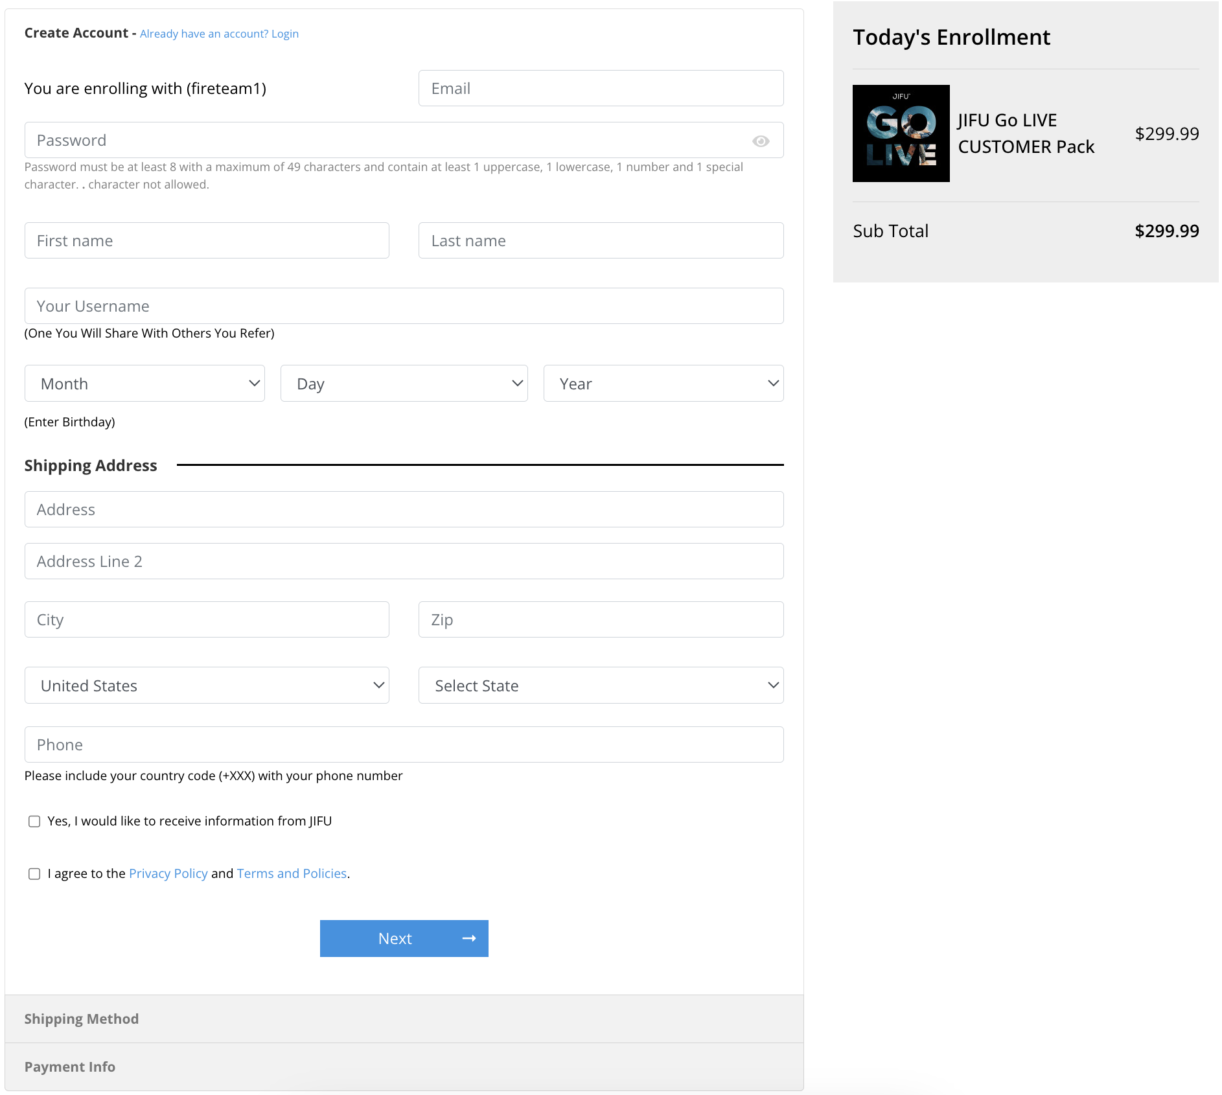Check the agree to Privacy Policy box
This screenshot has width=1222, height=1095.
(x=34, y=873)
